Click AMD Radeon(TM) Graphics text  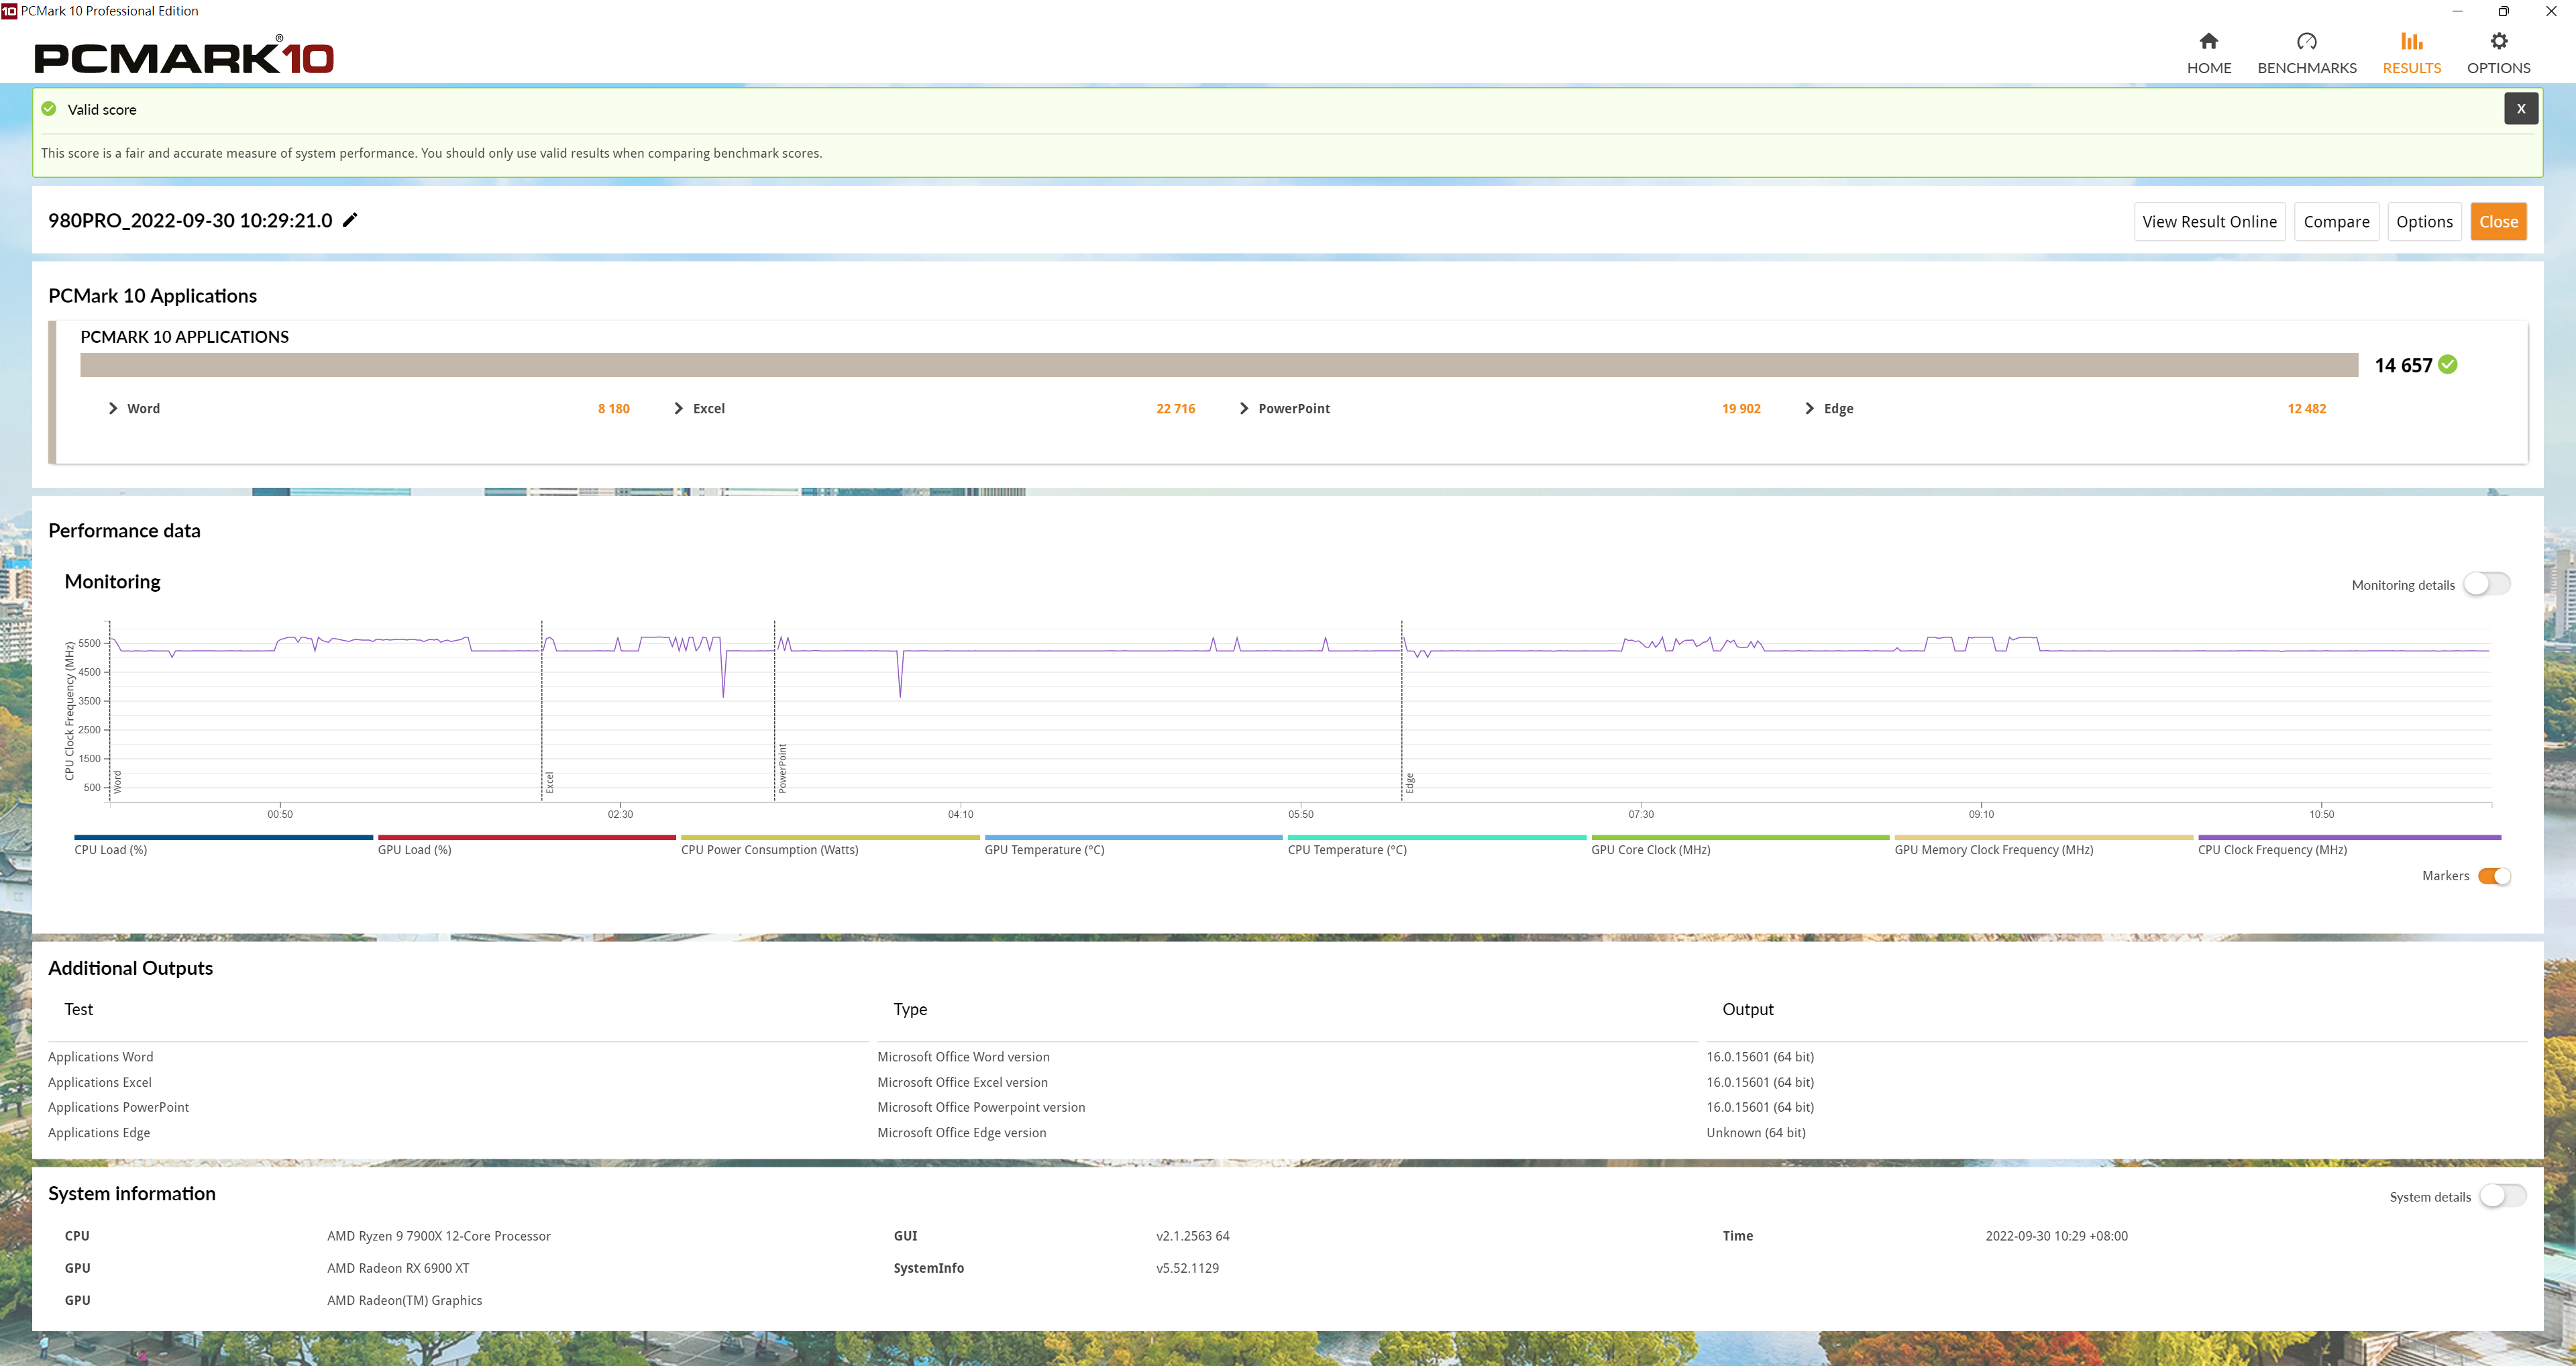tap(404, 1300)
